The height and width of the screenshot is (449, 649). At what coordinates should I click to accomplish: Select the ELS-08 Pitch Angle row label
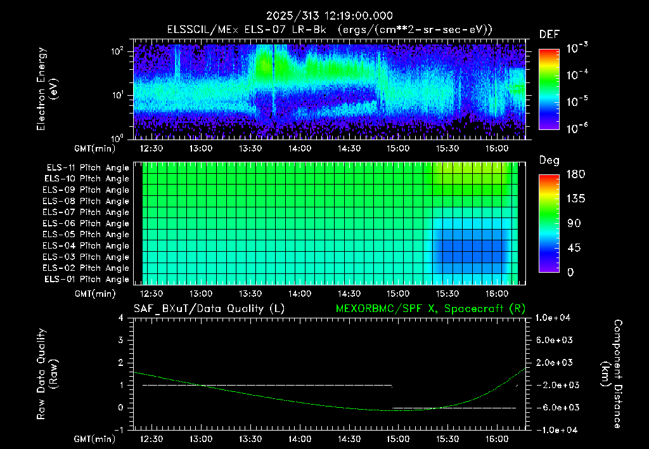point(86,201)
